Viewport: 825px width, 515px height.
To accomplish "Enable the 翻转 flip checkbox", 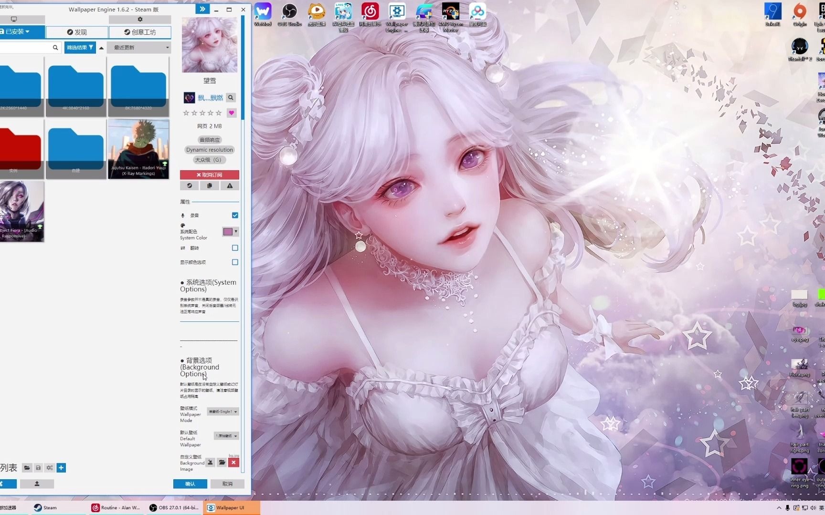I will [x=235, y=248].
